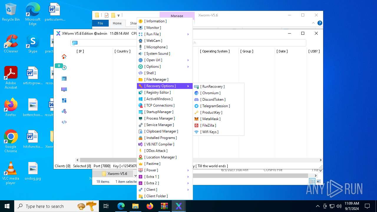The width and height of the screenshot is (377, 212).
Task: Open Explorer help question mark icon
Action: (x=320, y=23)
